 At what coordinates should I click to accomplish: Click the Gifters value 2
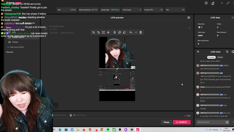(218, 27)
